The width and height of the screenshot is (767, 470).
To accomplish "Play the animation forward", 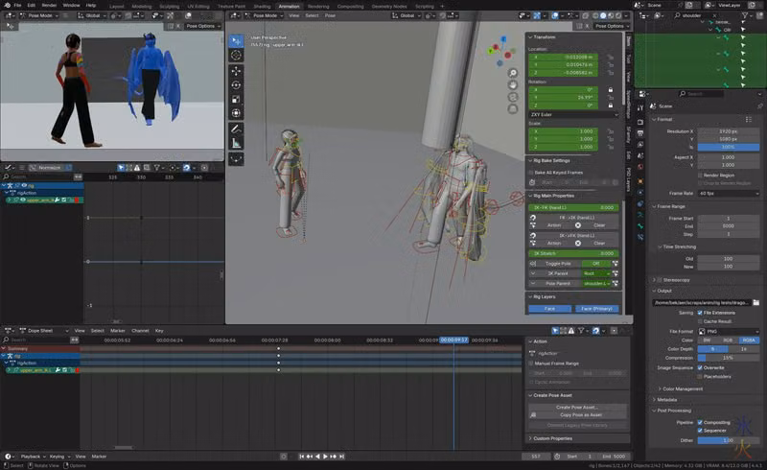I will pyautogui.click(x=325, y=457).
